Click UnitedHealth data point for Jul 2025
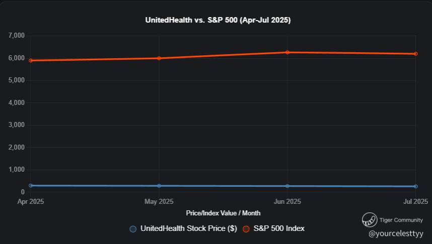This screenshot has height=244, width=432. (416, 186)
